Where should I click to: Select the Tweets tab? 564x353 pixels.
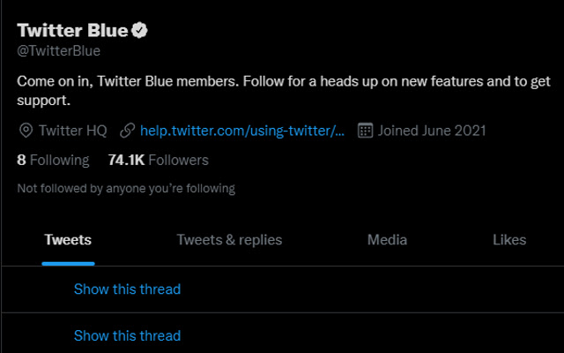(68, 240)
